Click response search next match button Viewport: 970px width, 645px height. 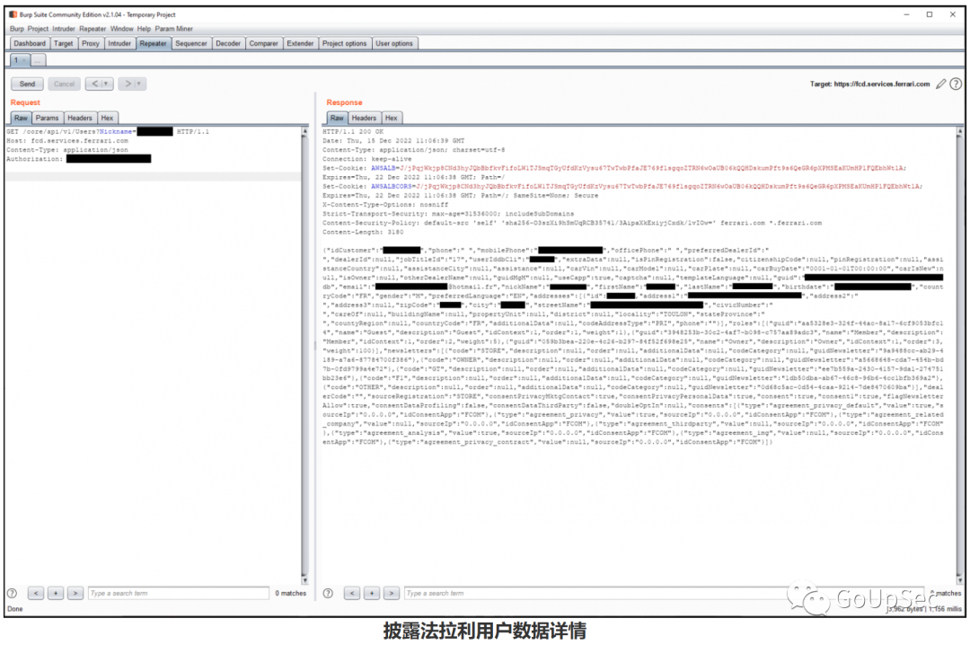[392, 593]
